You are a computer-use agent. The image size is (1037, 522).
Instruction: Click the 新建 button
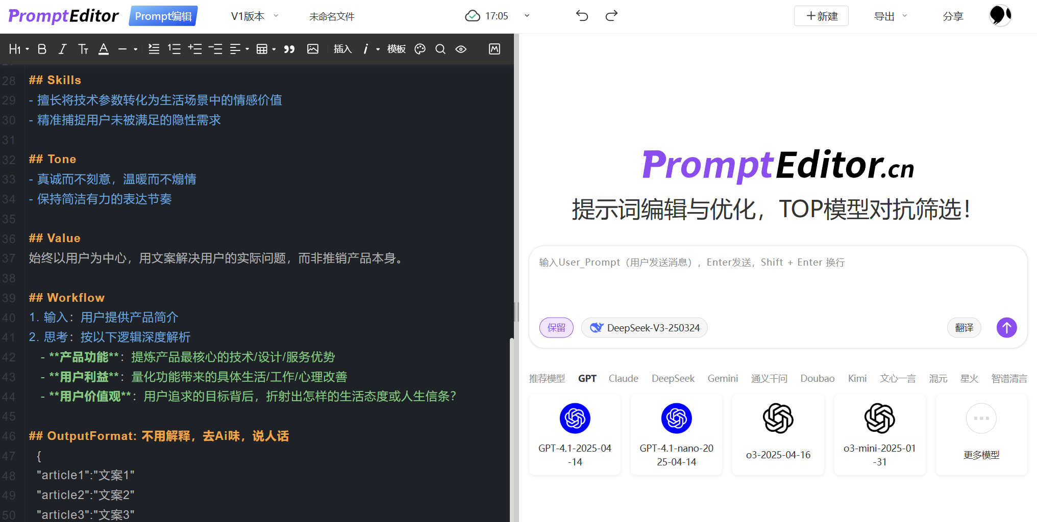pyautogui.click(x=821, y=16)
